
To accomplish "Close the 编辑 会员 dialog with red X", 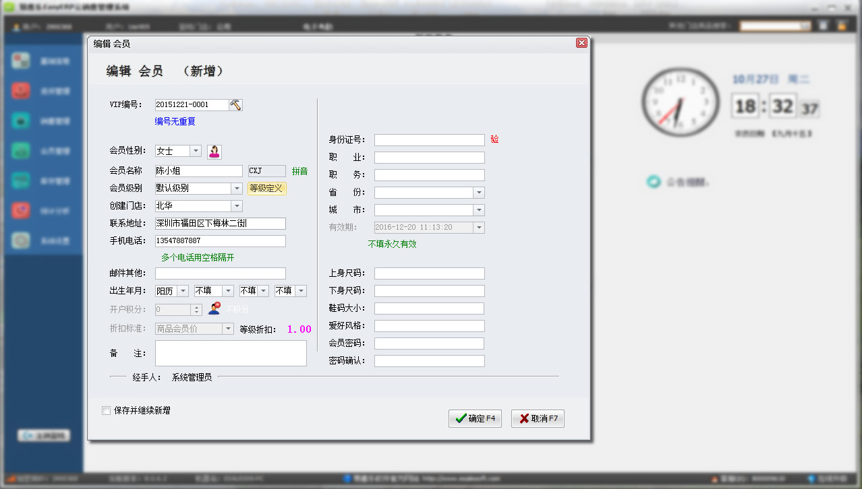I will (581, 43).
